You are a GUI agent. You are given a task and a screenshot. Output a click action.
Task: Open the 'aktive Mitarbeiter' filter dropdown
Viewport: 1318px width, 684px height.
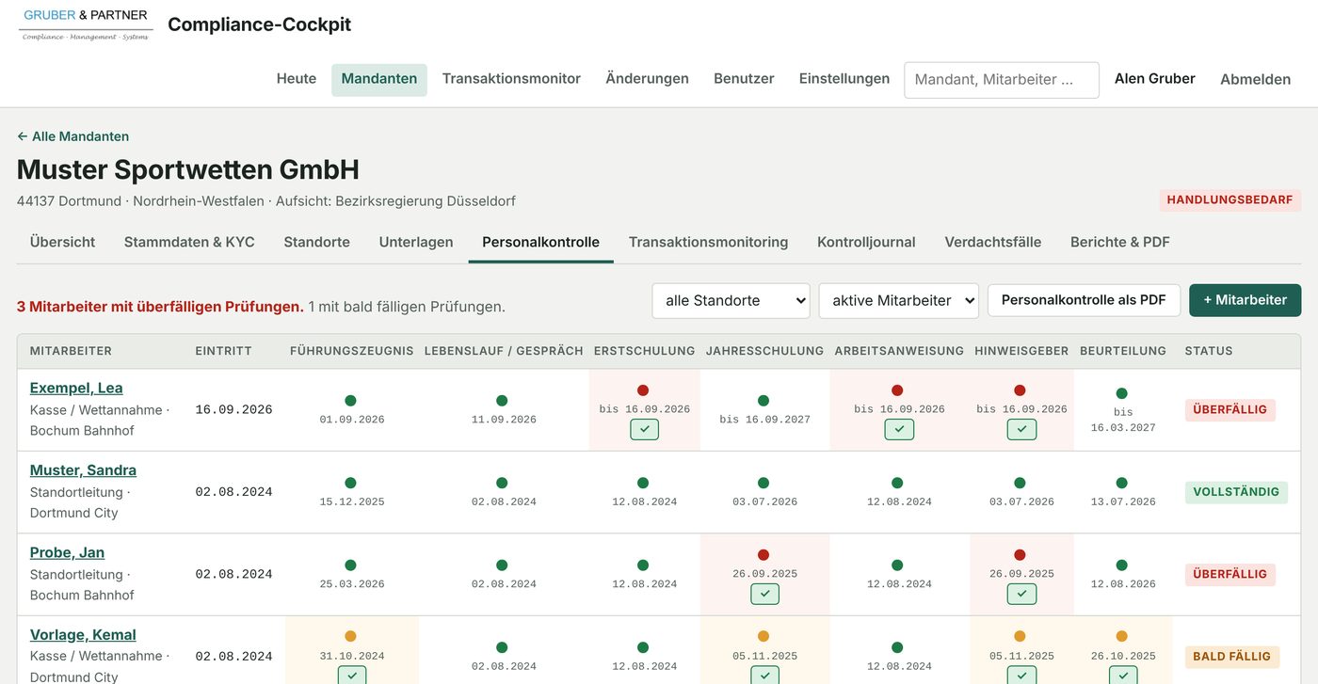[899, 300]
